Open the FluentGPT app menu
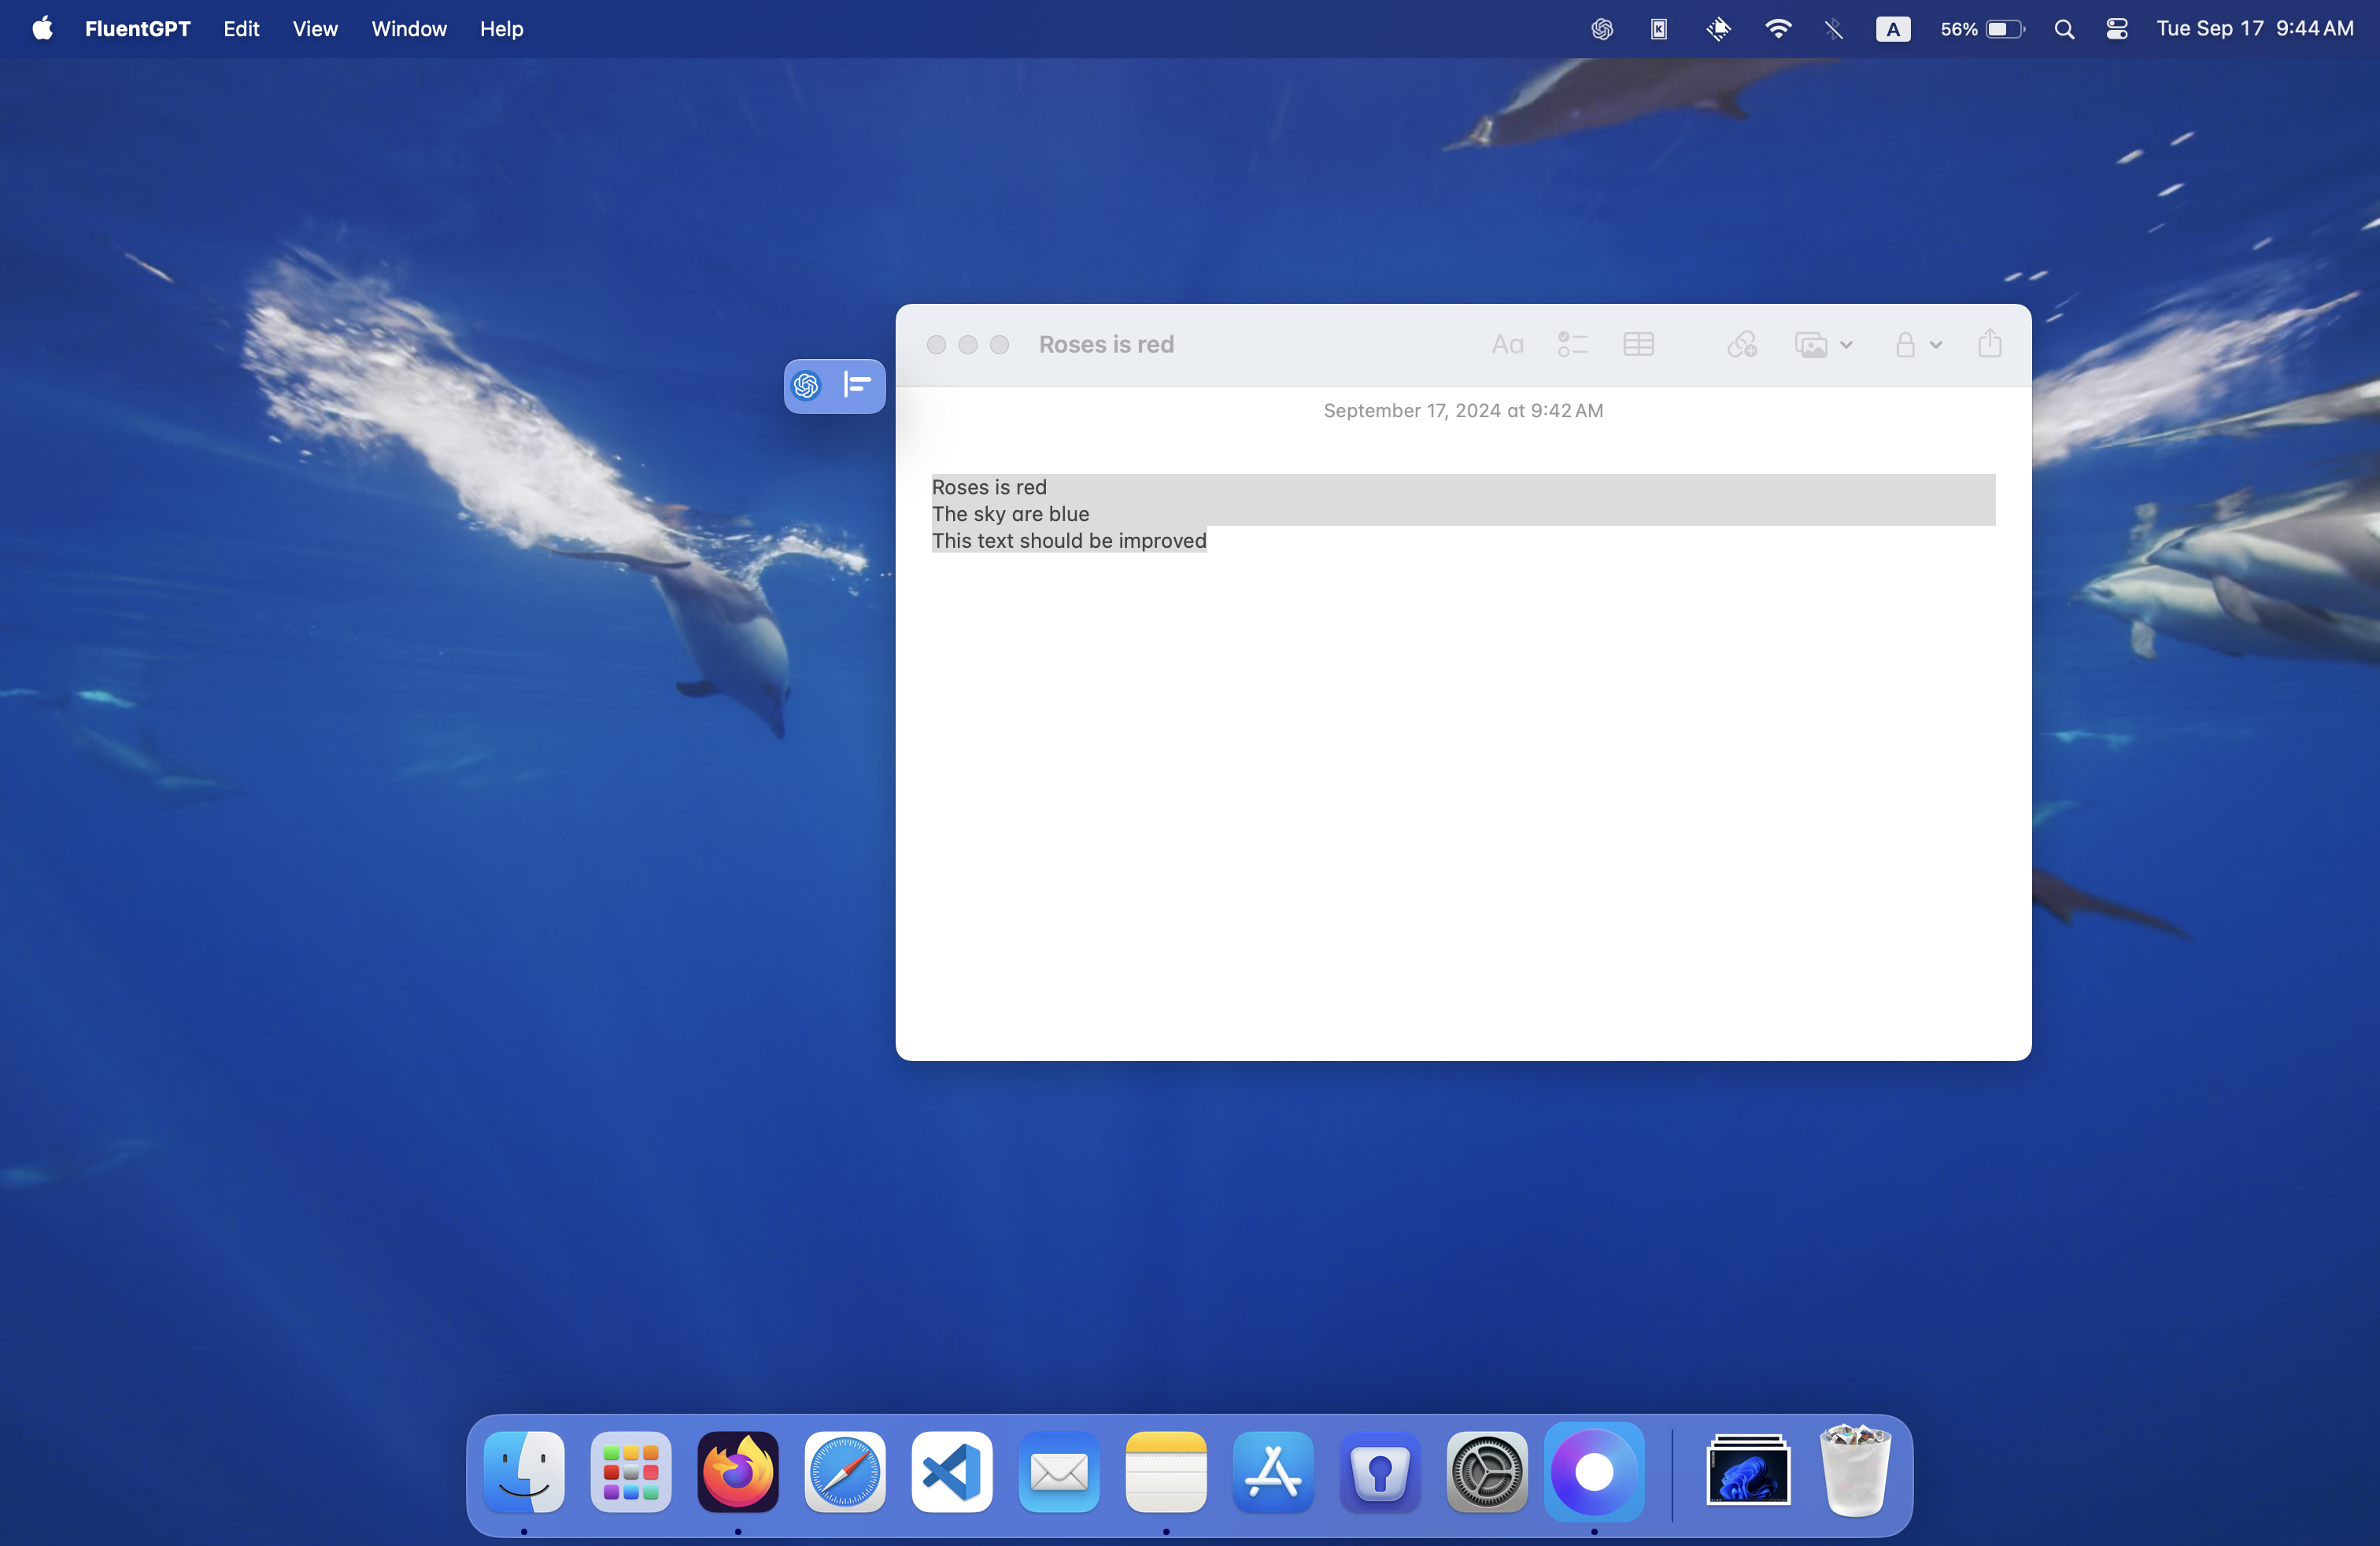 tap(137, 29)
